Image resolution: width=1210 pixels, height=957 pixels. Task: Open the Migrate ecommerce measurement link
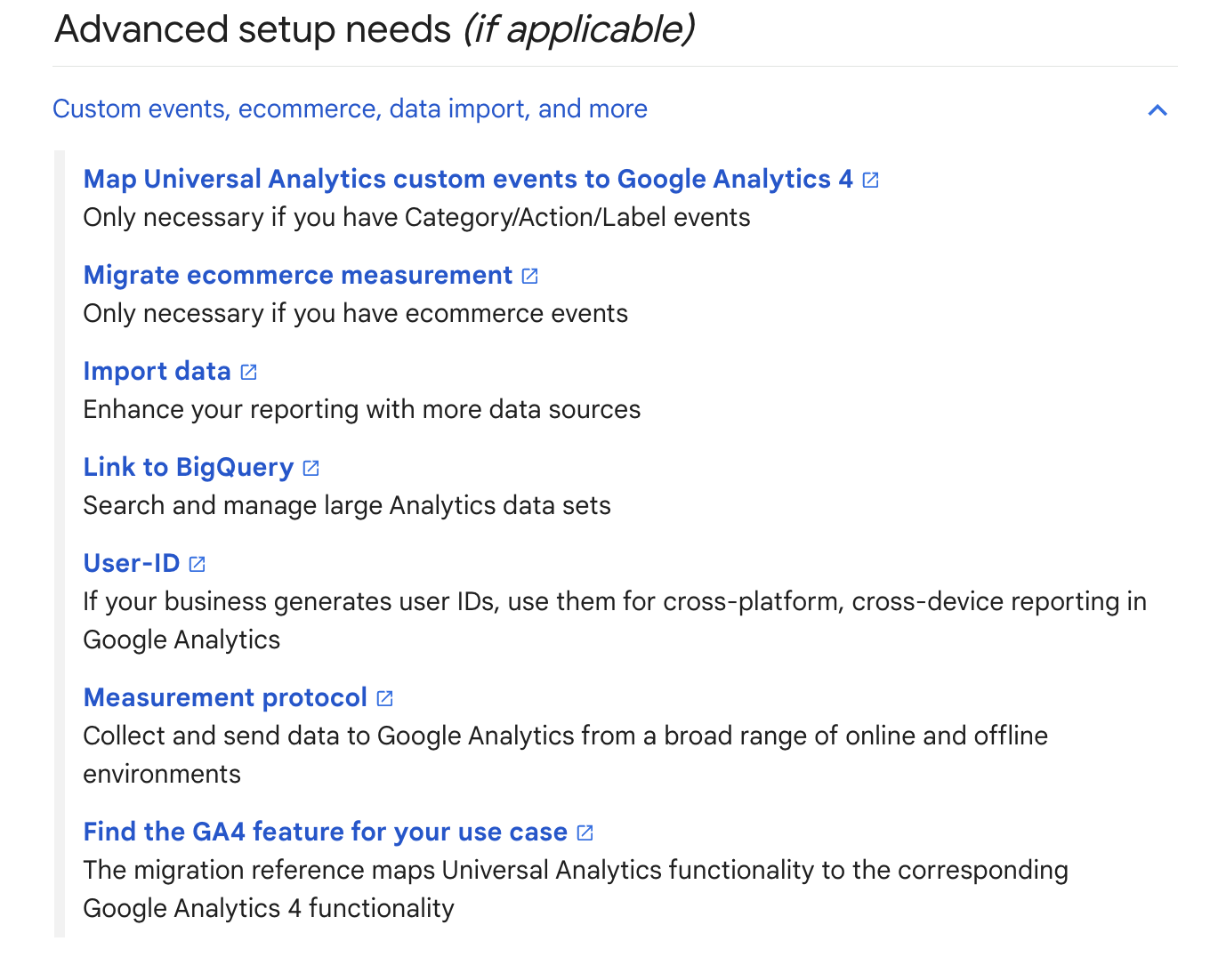pyautogui.click(x=298, y=275)
